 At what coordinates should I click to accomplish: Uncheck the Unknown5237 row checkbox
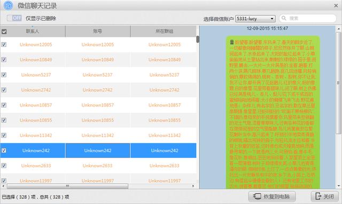point(4,75)
